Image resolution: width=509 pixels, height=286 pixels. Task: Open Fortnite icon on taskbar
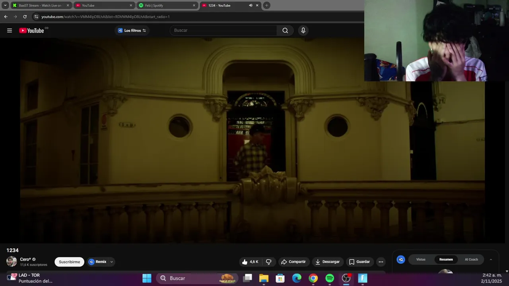coord(363,278)
